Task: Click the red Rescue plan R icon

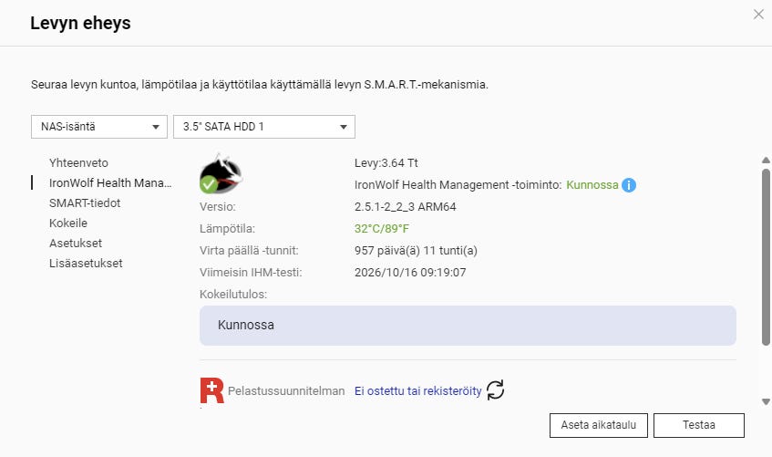Action: 212,390
